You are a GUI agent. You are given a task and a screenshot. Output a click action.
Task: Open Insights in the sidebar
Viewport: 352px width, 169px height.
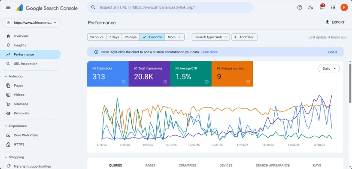tap(30, 45)
